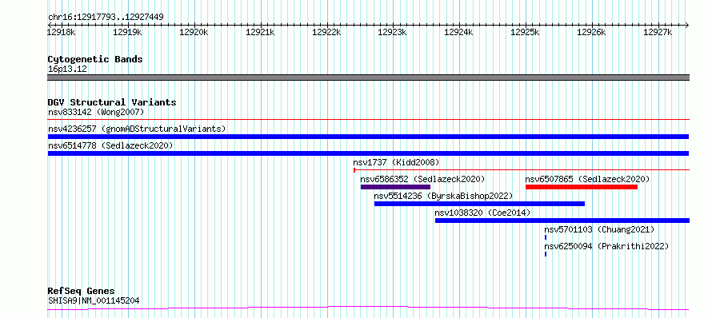Click nsv1737 (Kidd2008) variant label
This screenshot has height=318, width=712.
point(397,162)
